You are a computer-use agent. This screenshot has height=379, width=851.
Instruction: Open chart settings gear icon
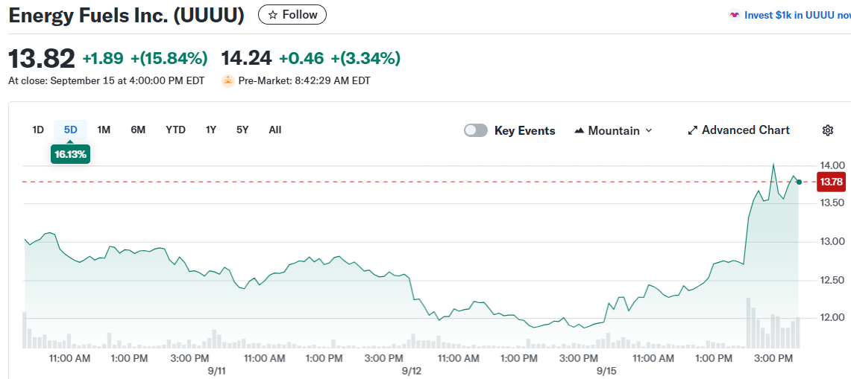tap(828, 130)
